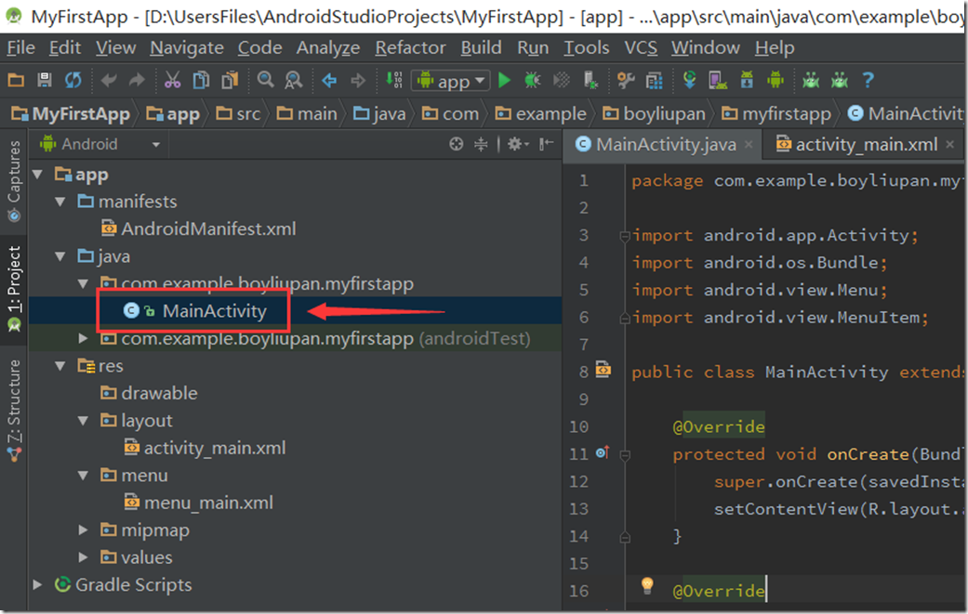Run the app using the green Run button
This screenshot has width=968, height=614.
[504, 81]
